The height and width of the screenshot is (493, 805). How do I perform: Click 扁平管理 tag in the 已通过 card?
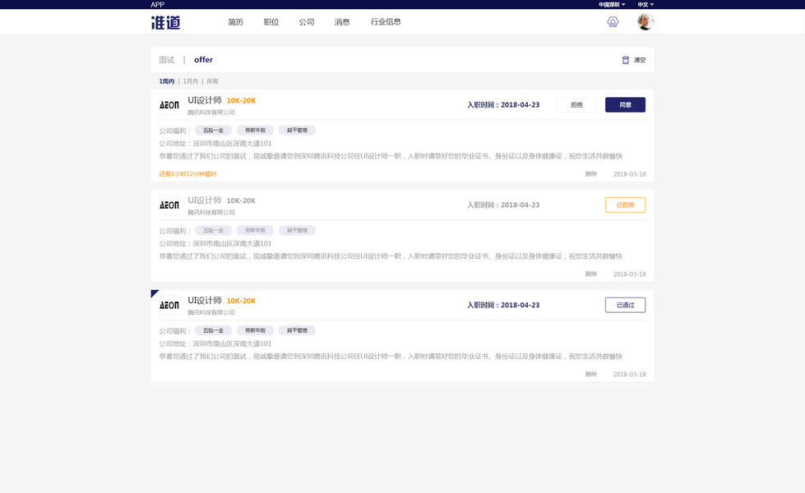298,330
